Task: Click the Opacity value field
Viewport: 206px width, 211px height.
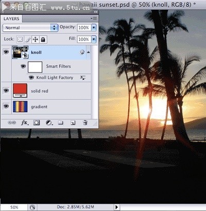Action: point(84,27)
